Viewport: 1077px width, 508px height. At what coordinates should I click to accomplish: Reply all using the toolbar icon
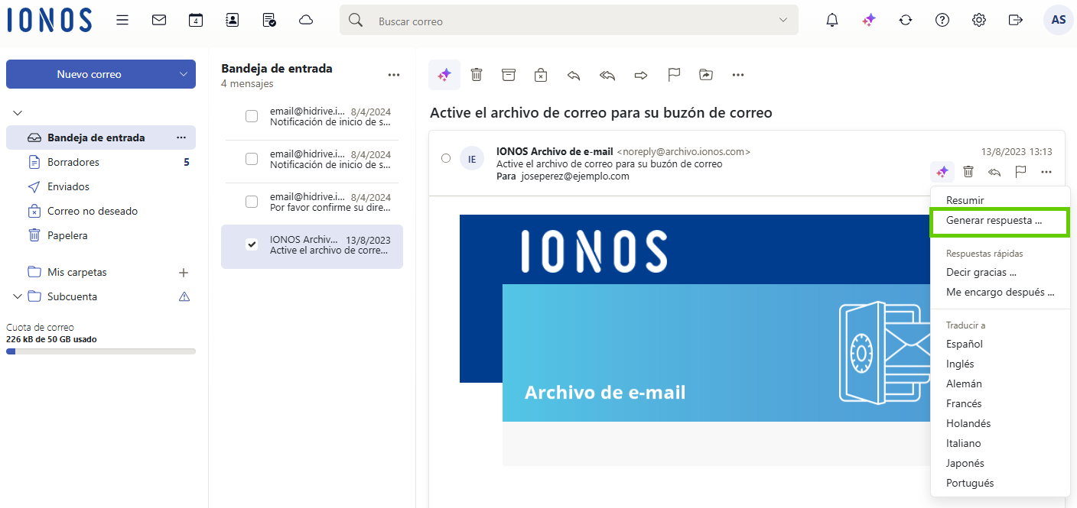point(607,75)
